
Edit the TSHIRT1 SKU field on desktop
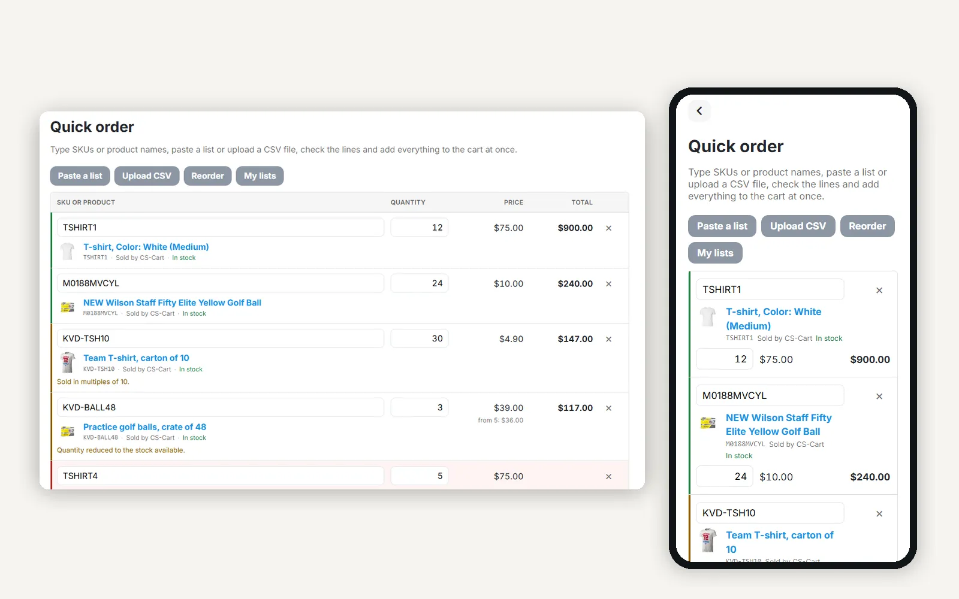point(221,228)
